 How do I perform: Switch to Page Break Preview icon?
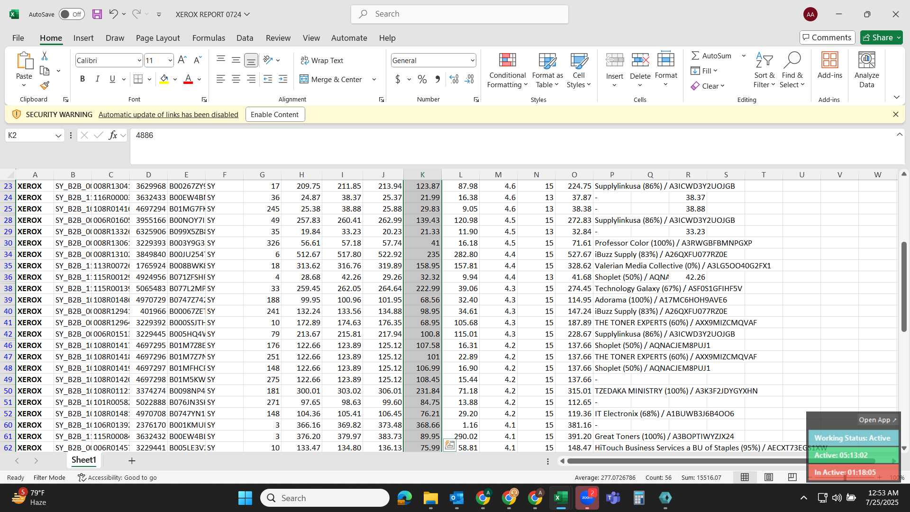click(792, 477)
